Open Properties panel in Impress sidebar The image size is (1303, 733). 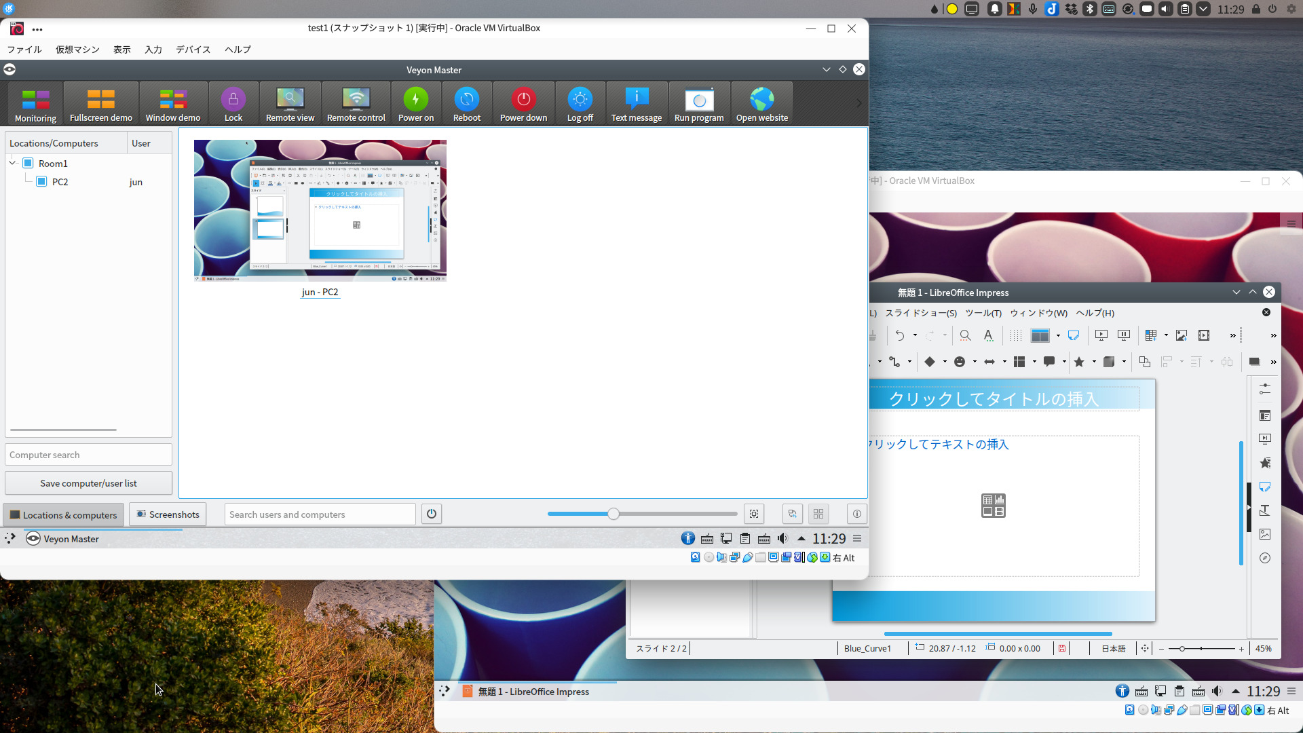click(1265, 389)
